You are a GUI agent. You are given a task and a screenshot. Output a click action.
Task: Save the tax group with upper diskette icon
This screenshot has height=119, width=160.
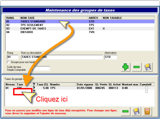tap(148, 67)
